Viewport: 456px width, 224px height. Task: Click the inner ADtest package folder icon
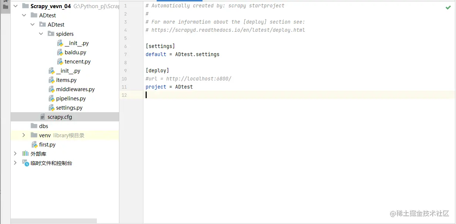pos(42,24)
